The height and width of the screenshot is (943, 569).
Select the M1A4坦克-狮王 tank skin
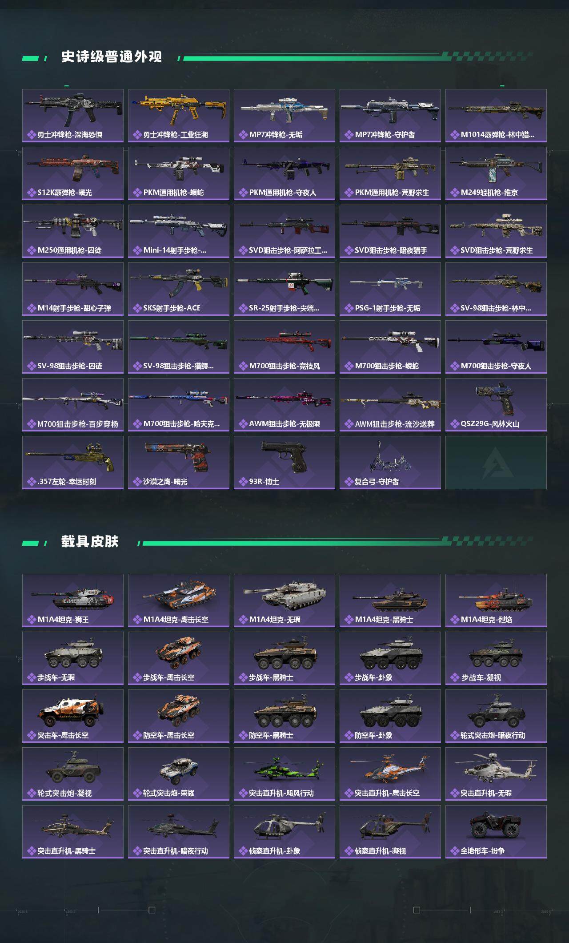tap(73, 600)
